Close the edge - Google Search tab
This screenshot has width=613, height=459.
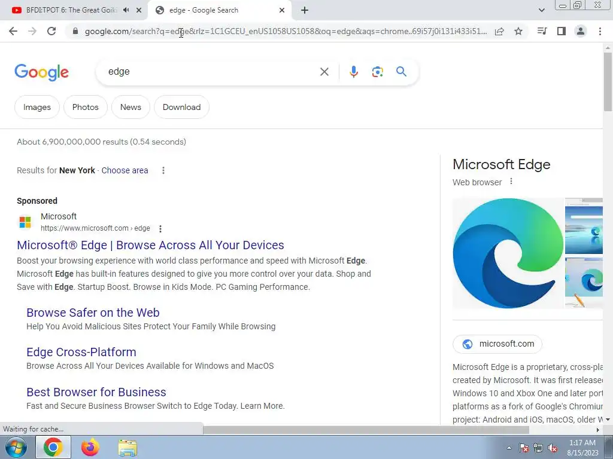(282, 10)
